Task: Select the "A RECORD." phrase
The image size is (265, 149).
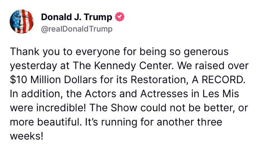Action: 218,80
